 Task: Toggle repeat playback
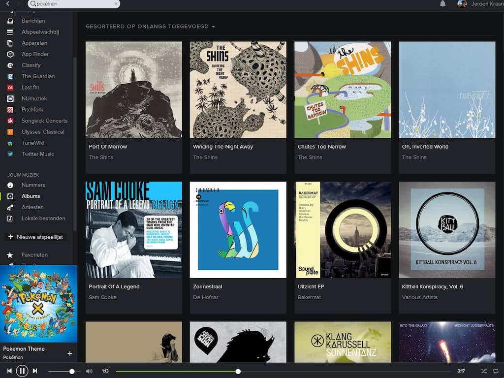[495, 371]
